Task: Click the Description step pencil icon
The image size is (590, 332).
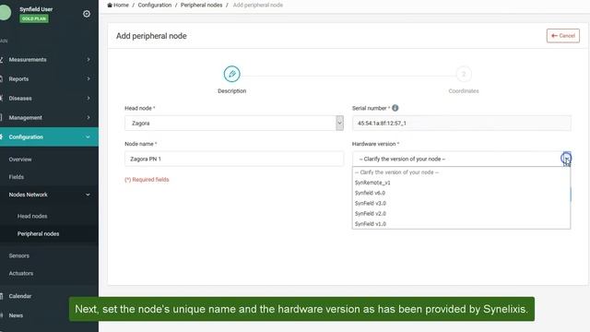Action: [x=231, y=74]
